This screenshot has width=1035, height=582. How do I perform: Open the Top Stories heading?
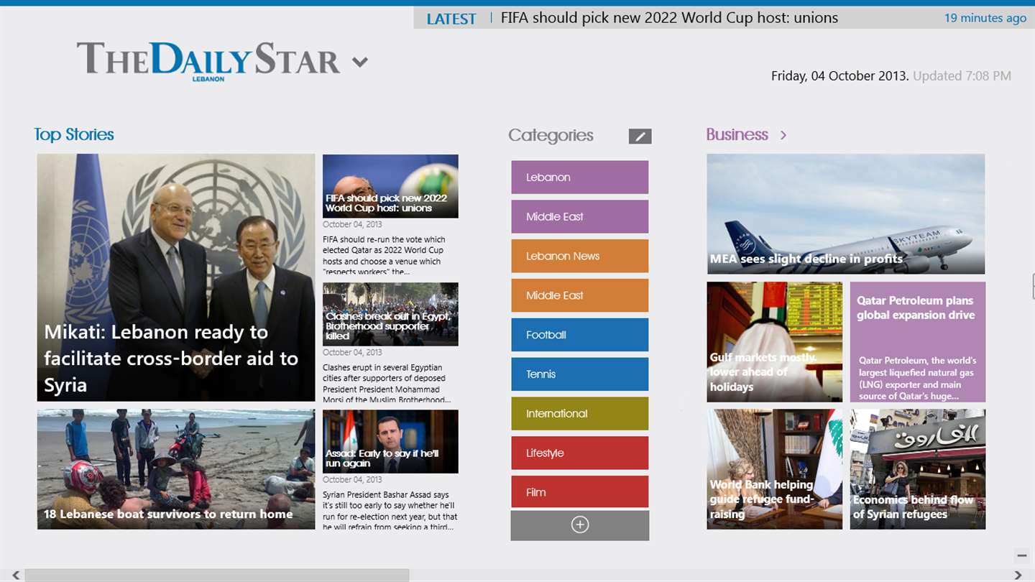click(x=74, y=134)
